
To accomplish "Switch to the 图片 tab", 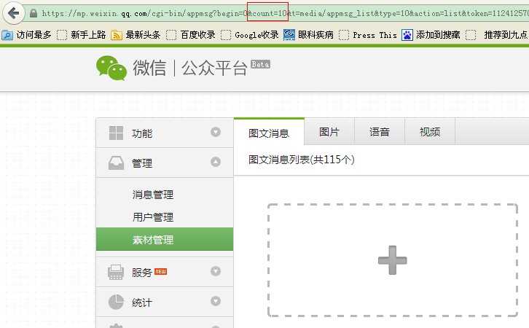I will 329,132.
